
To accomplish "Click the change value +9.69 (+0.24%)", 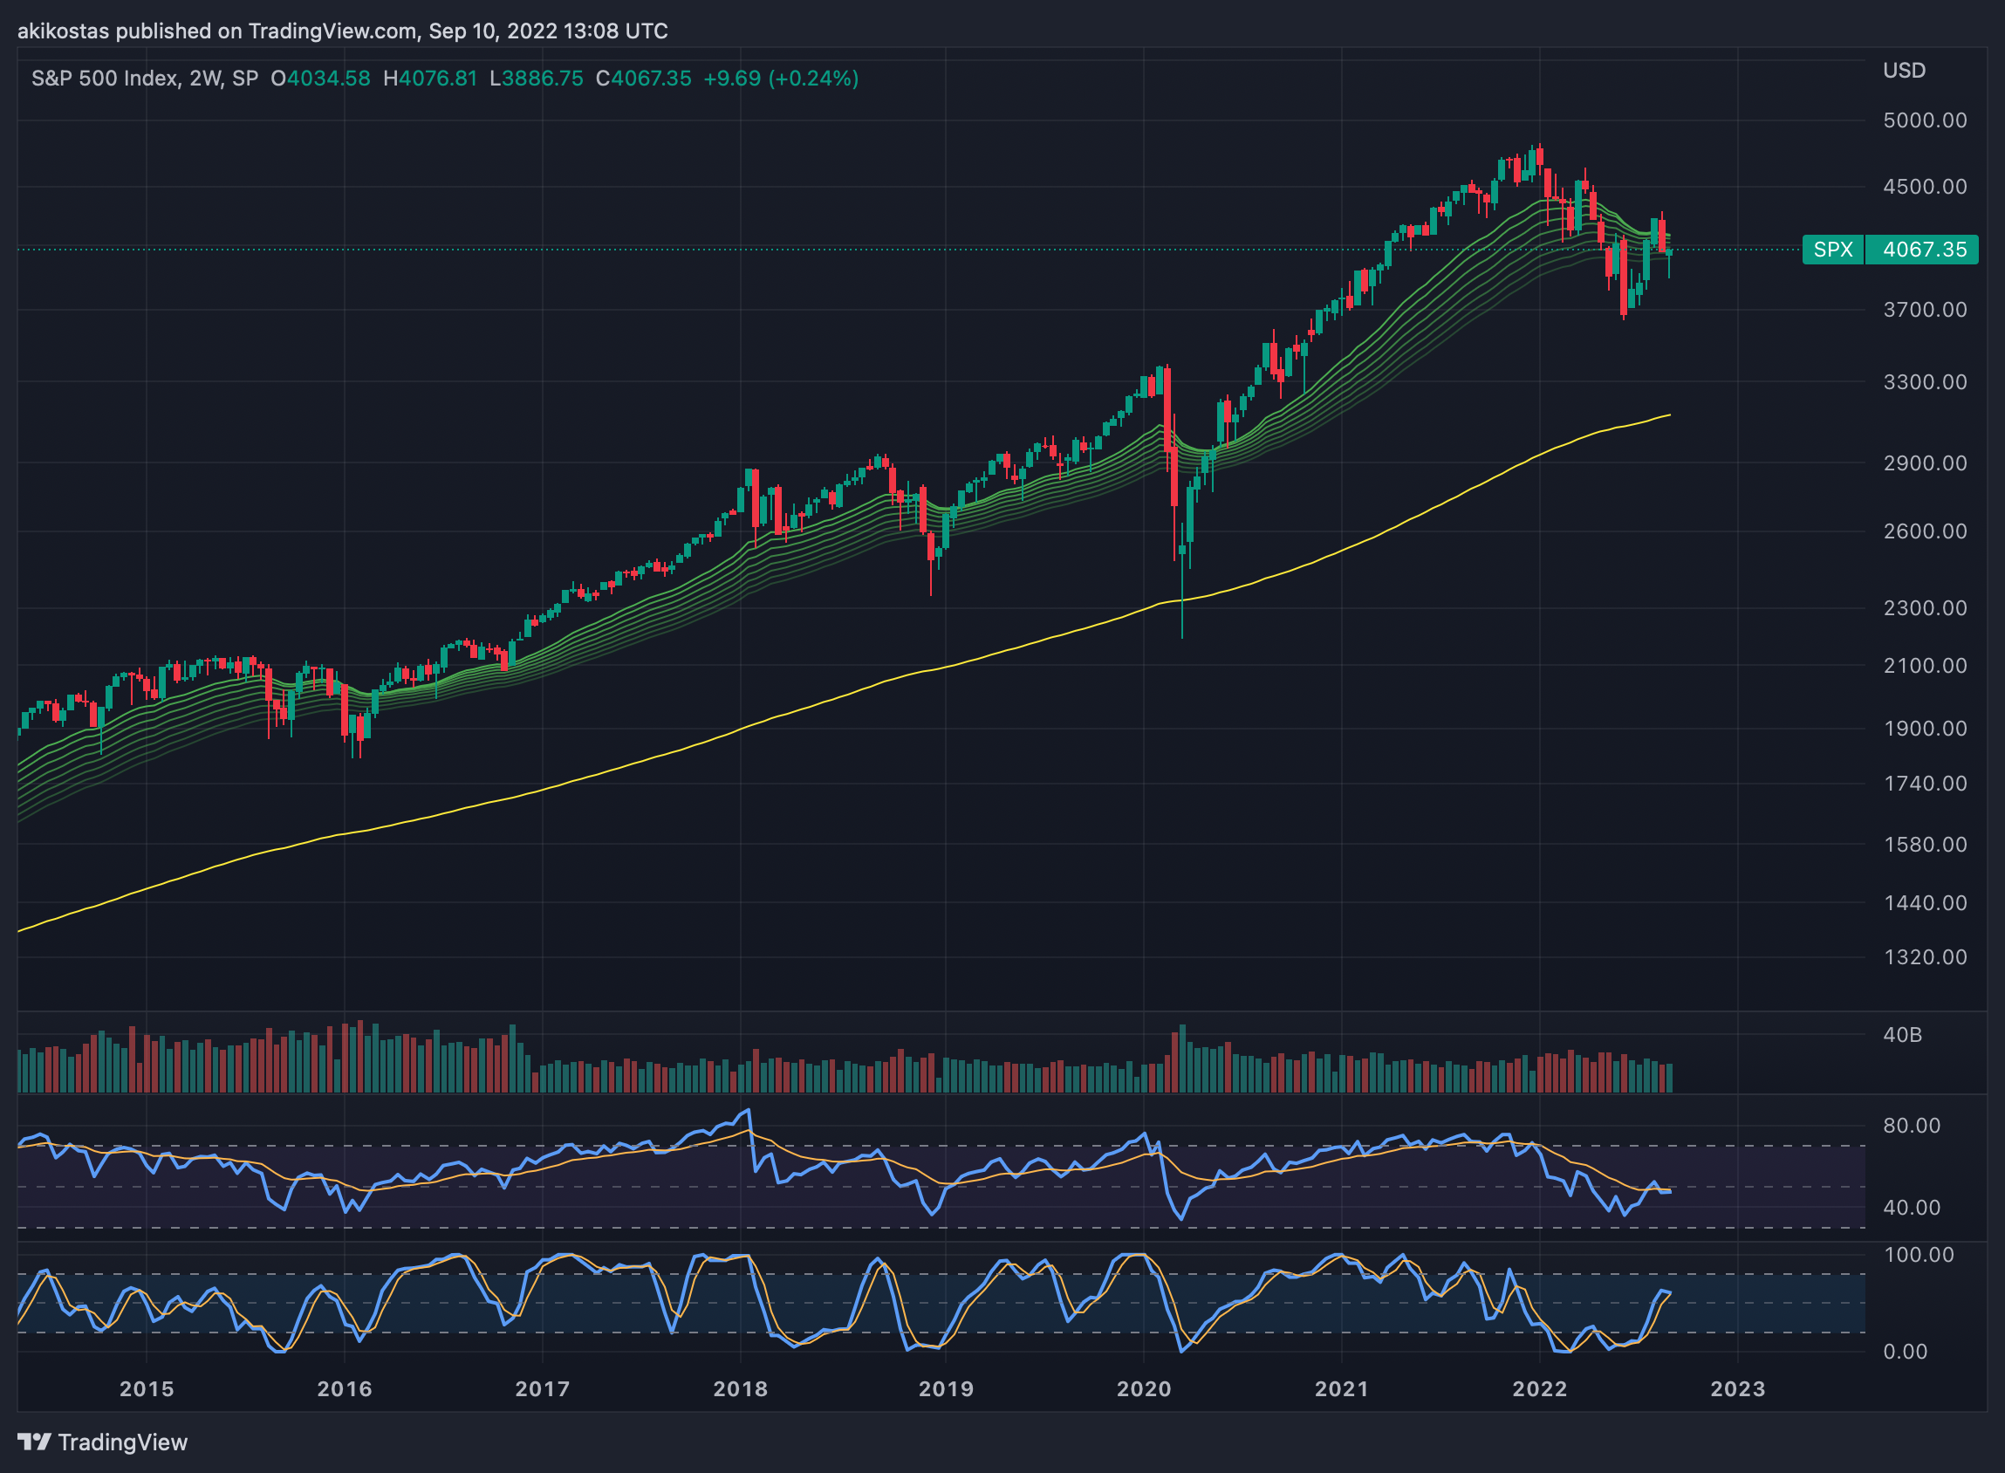I will point(781,79).
